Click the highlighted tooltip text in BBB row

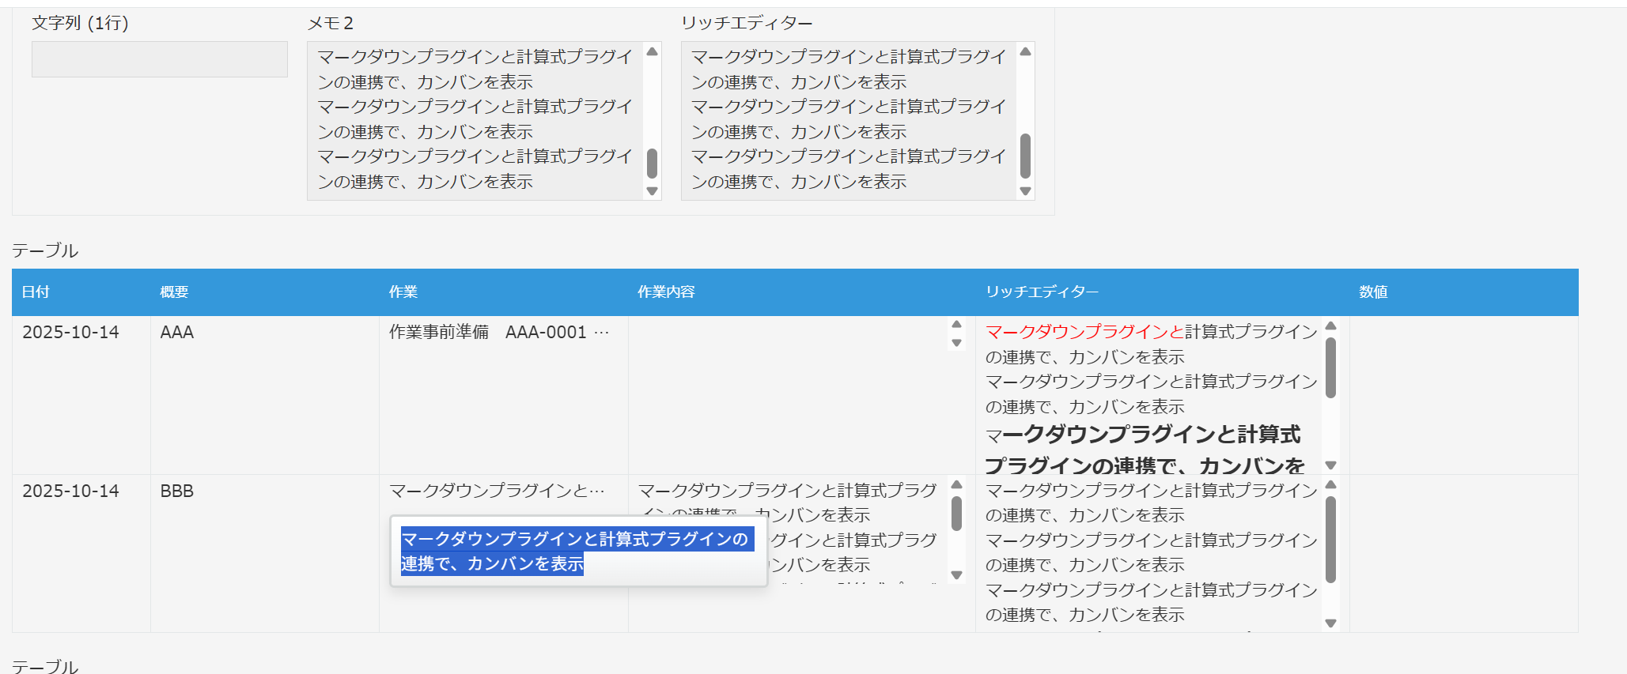click(575, 551)
